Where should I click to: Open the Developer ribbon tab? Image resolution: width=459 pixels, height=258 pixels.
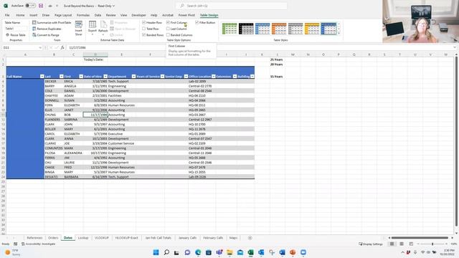(138, 15)
